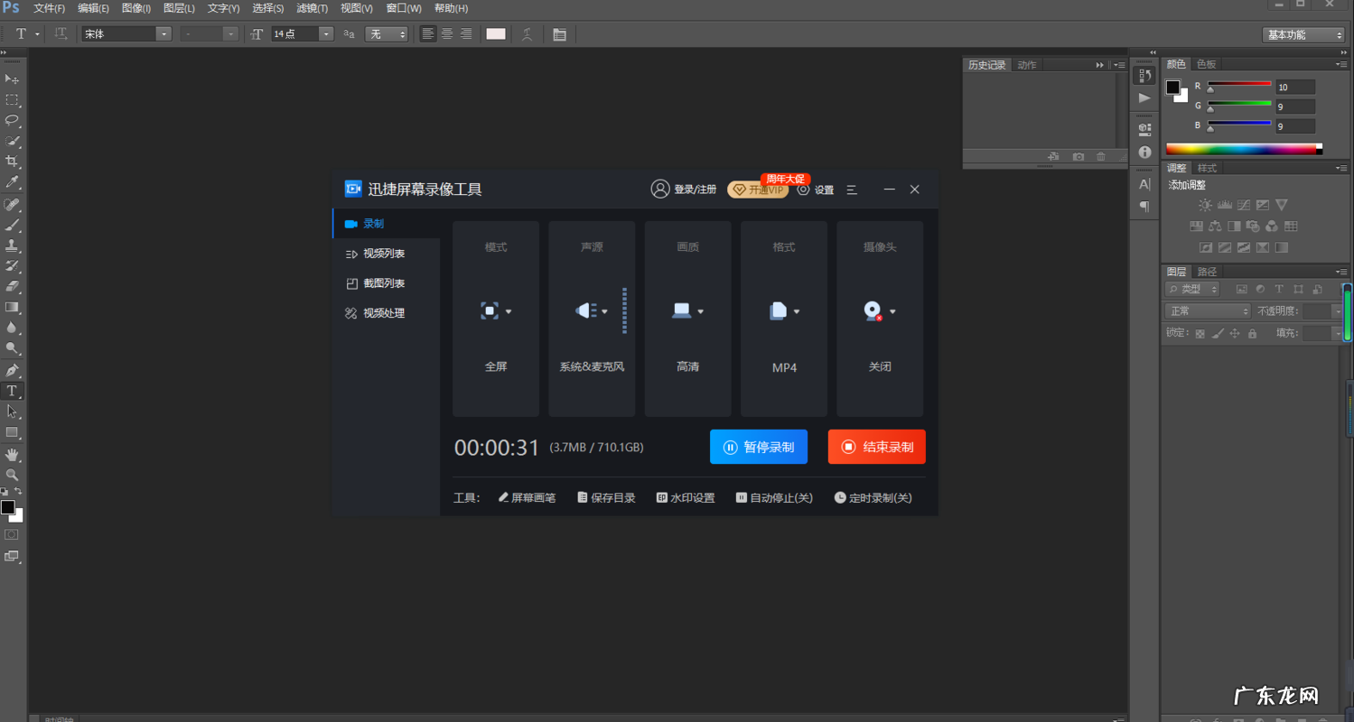
Task: Select the Zoom tool in the toolbar
Action: (13, 475)
